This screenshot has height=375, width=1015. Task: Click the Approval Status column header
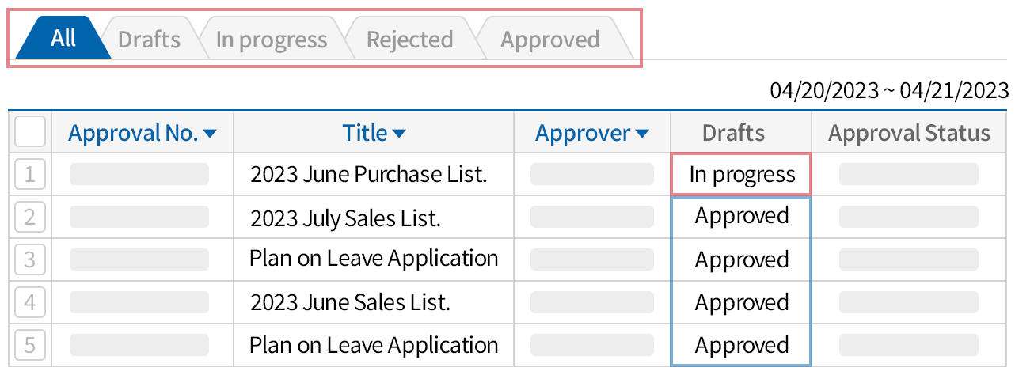pyautogui.click(x=909, y=133)
